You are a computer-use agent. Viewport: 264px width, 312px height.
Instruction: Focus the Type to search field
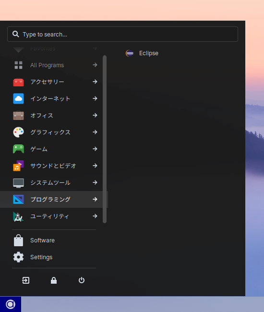pos(122,34)
